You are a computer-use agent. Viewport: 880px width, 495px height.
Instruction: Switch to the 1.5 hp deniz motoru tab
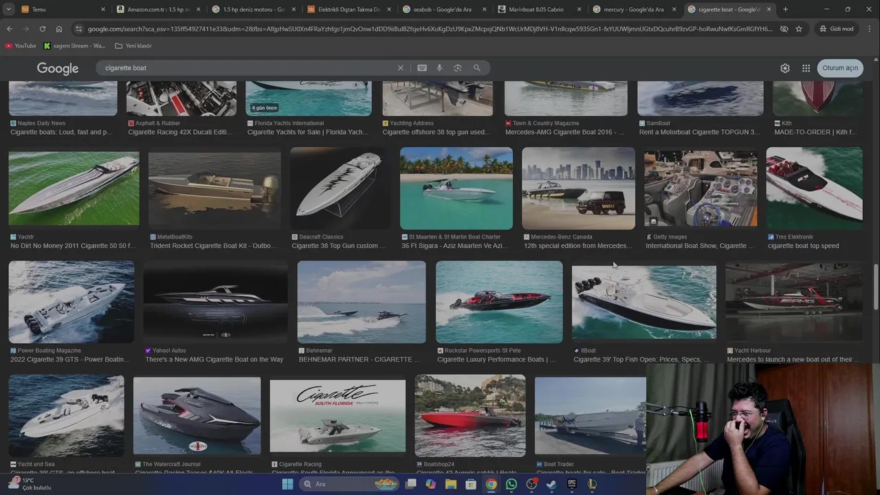point(253,10)
